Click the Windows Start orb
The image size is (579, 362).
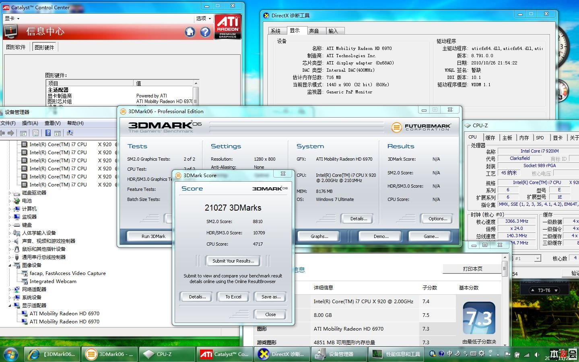(11, 354)
